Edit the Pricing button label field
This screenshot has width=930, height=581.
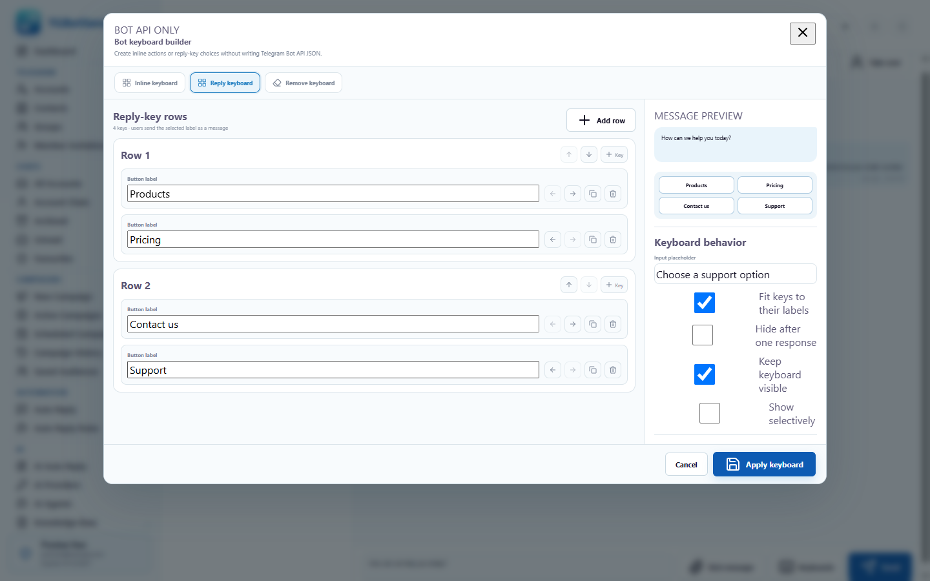coord(333,240)
